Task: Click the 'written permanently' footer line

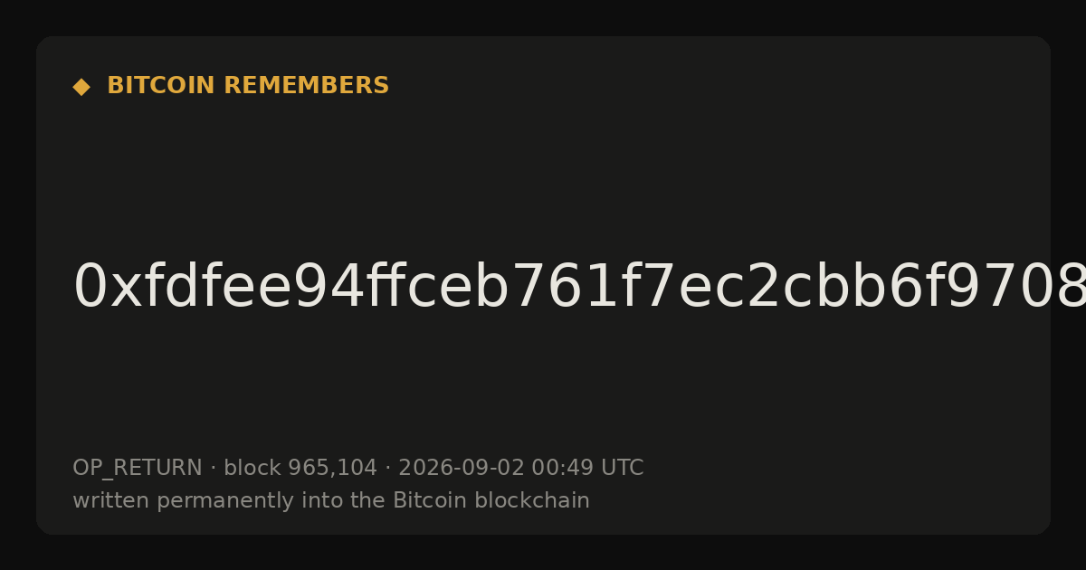Action: click(x=331, y=501)
